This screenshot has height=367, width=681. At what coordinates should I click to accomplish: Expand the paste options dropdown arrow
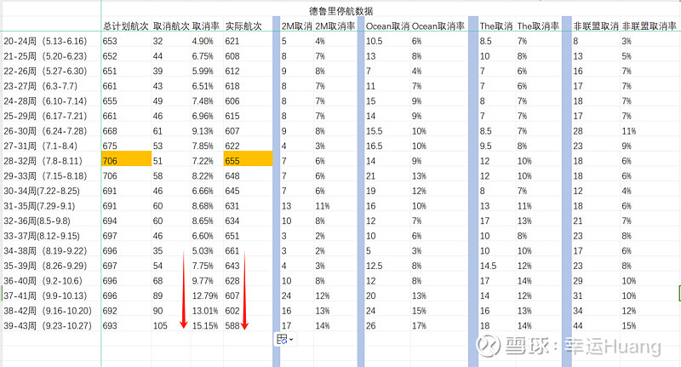click(x=291, y=340)
